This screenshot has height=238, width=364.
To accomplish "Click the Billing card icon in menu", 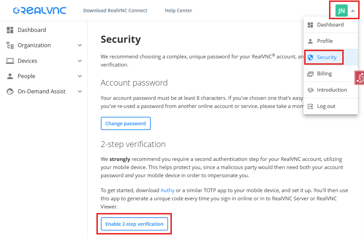I will [310, 74].
